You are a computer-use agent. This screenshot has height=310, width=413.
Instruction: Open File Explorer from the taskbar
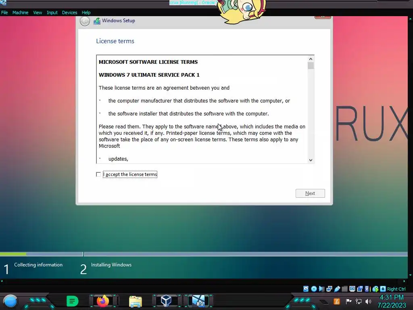pyautogui.click(x=136, y=302)
